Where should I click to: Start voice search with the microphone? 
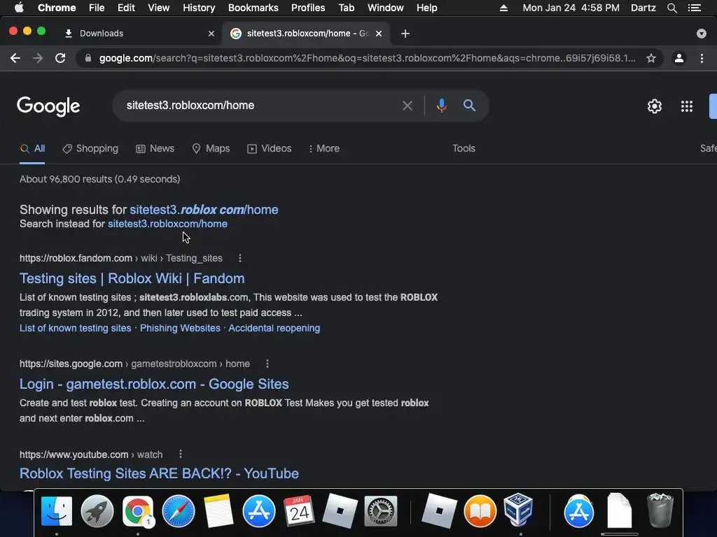[x=441, y=106]
